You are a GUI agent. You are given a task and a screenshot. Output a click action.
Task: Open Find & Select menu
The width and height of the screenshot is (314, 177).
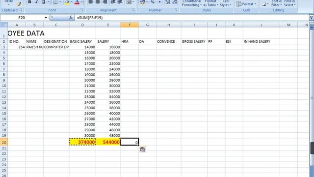[289, 3]
